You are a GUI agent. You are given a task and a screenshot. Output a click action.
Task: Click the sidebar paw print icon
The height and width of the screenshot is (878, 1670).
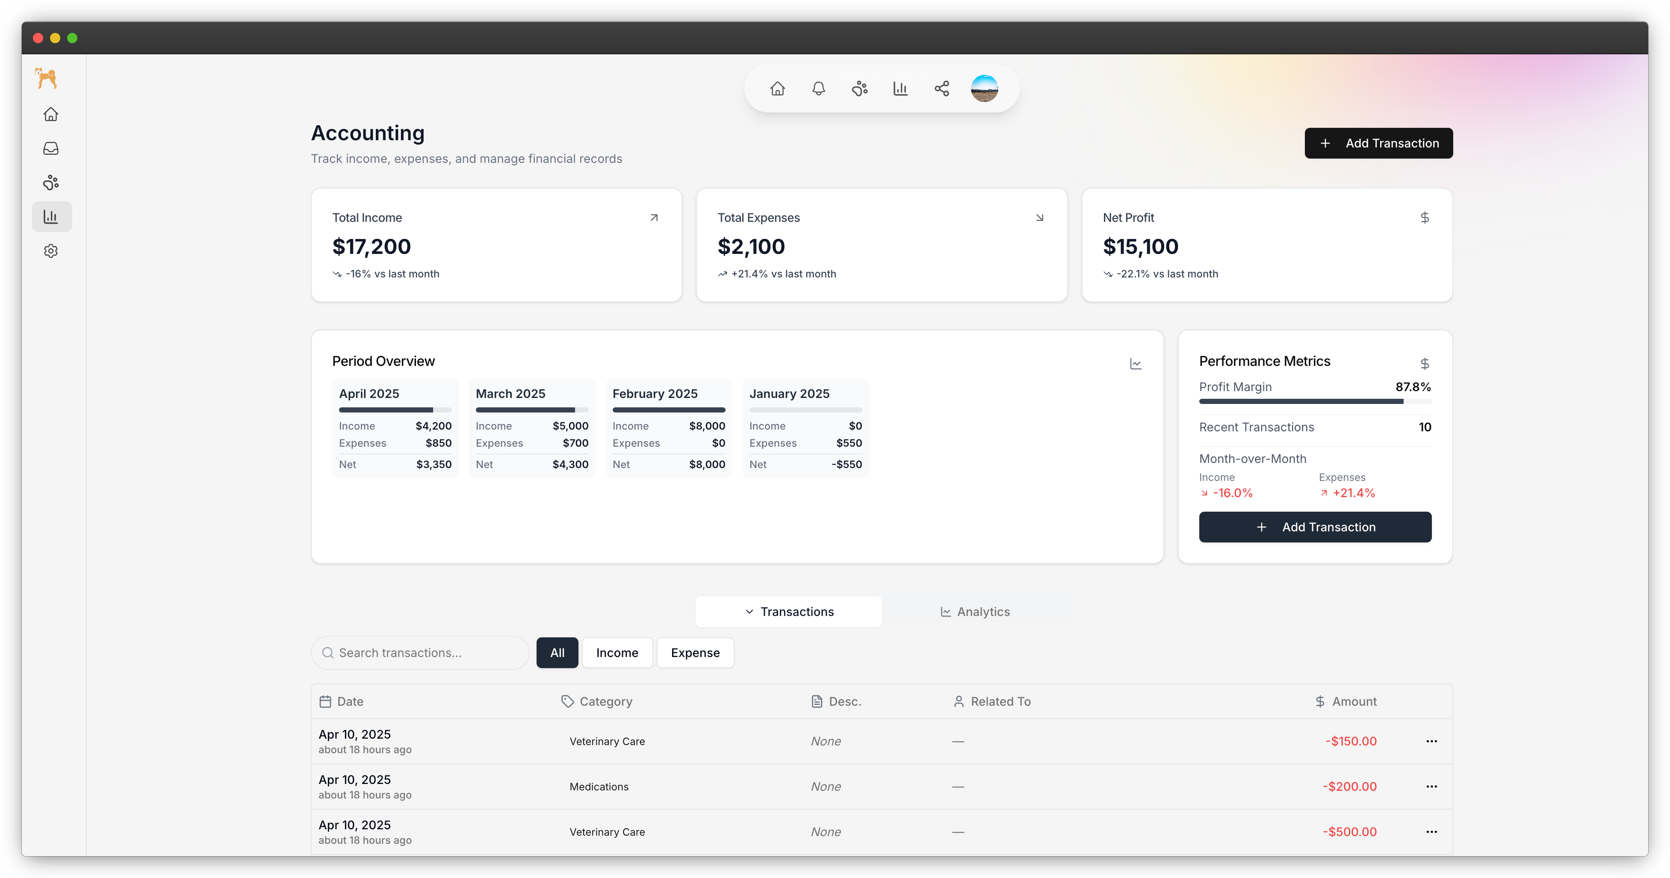point(50,183)
